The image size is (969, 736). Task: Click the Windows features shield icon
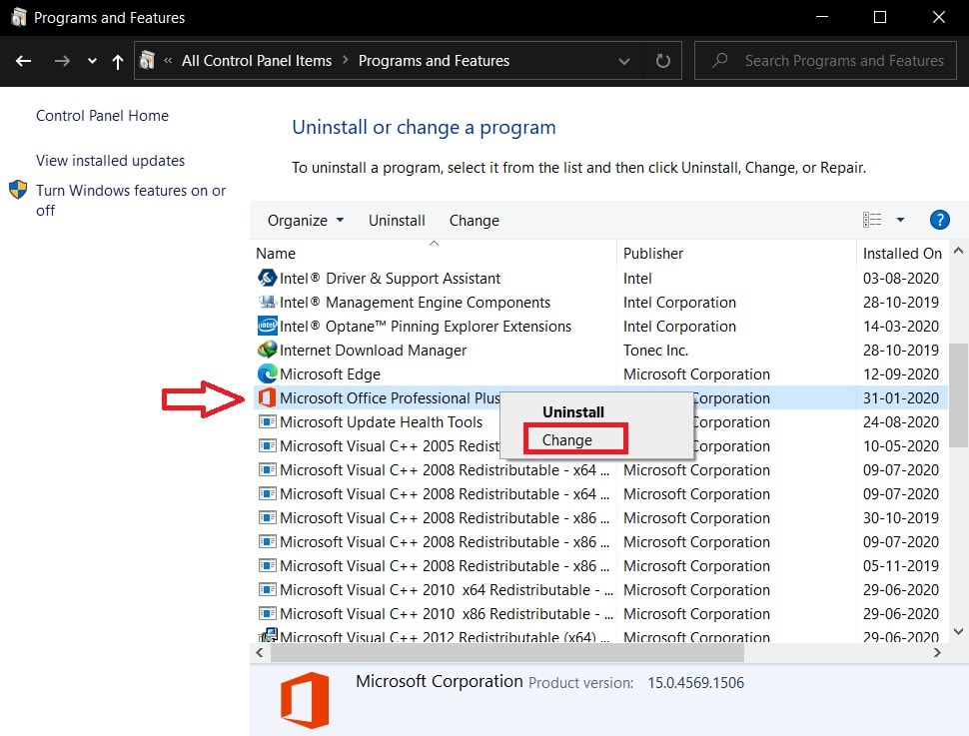coord(18,190)
